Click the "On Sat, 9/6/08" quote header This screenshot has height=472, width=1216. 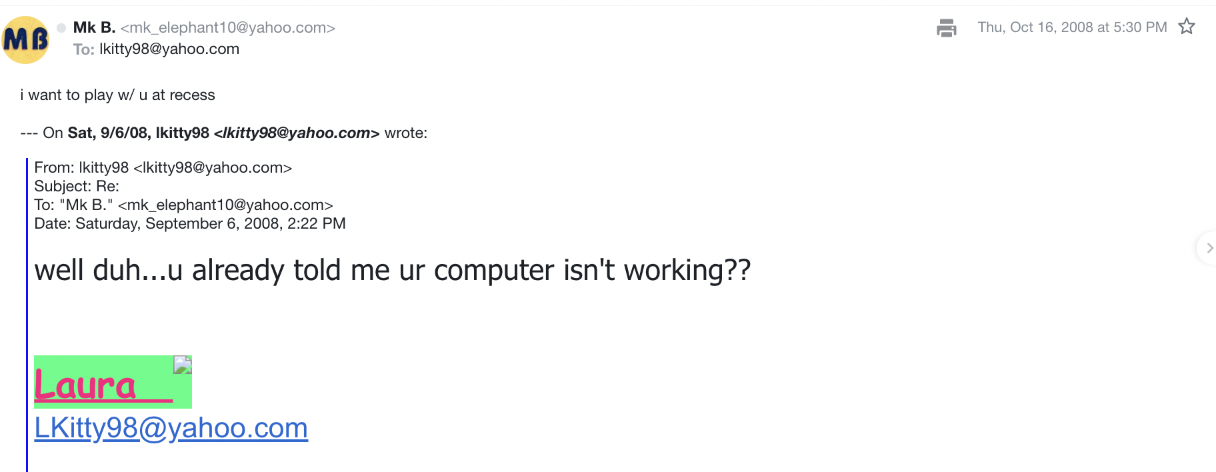(223, 133)
